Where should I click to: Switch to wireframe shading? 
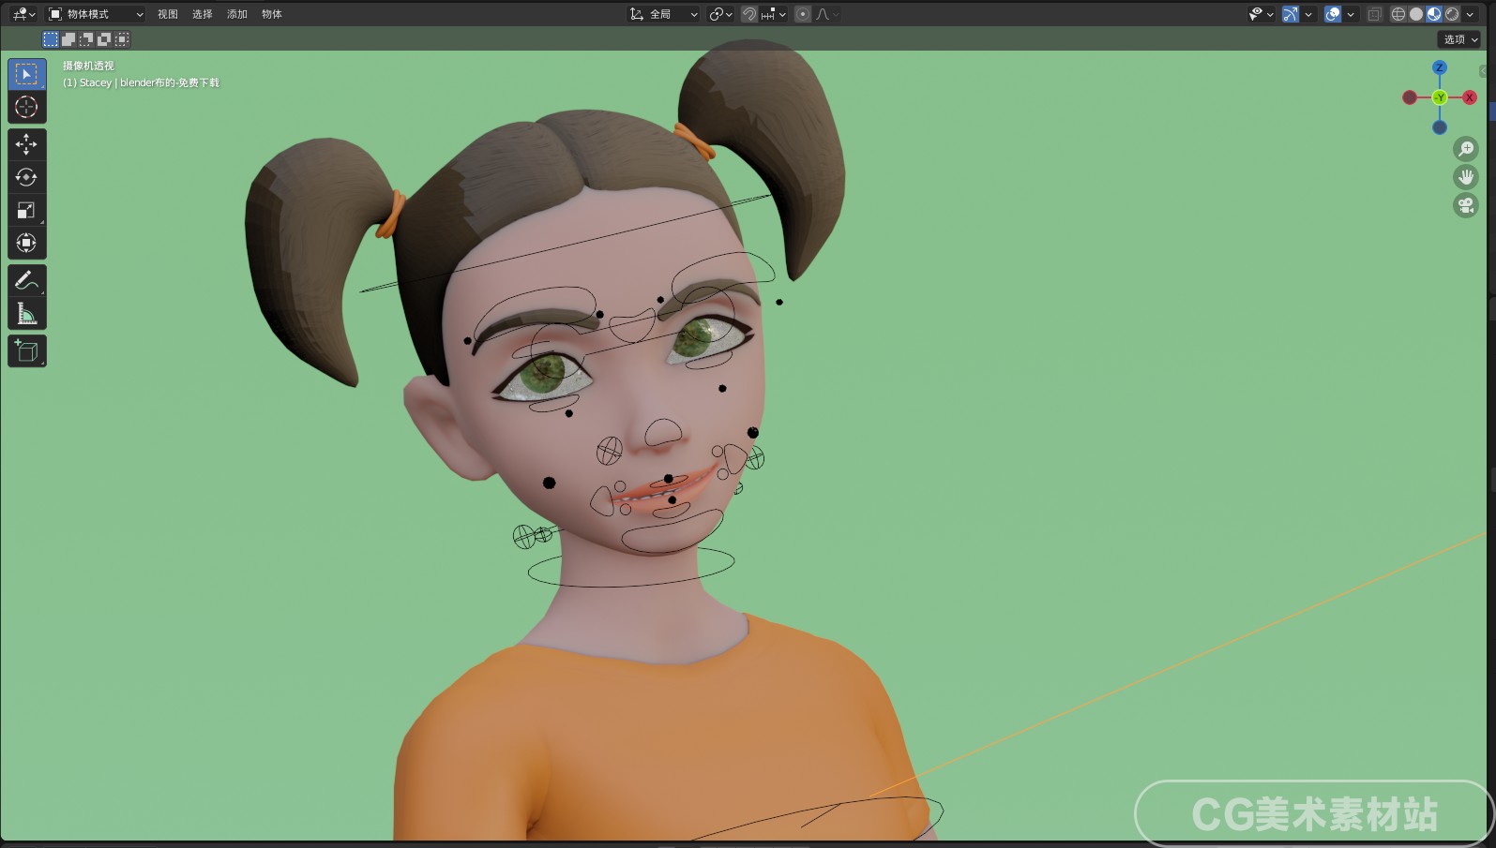tap(1398, 14)
